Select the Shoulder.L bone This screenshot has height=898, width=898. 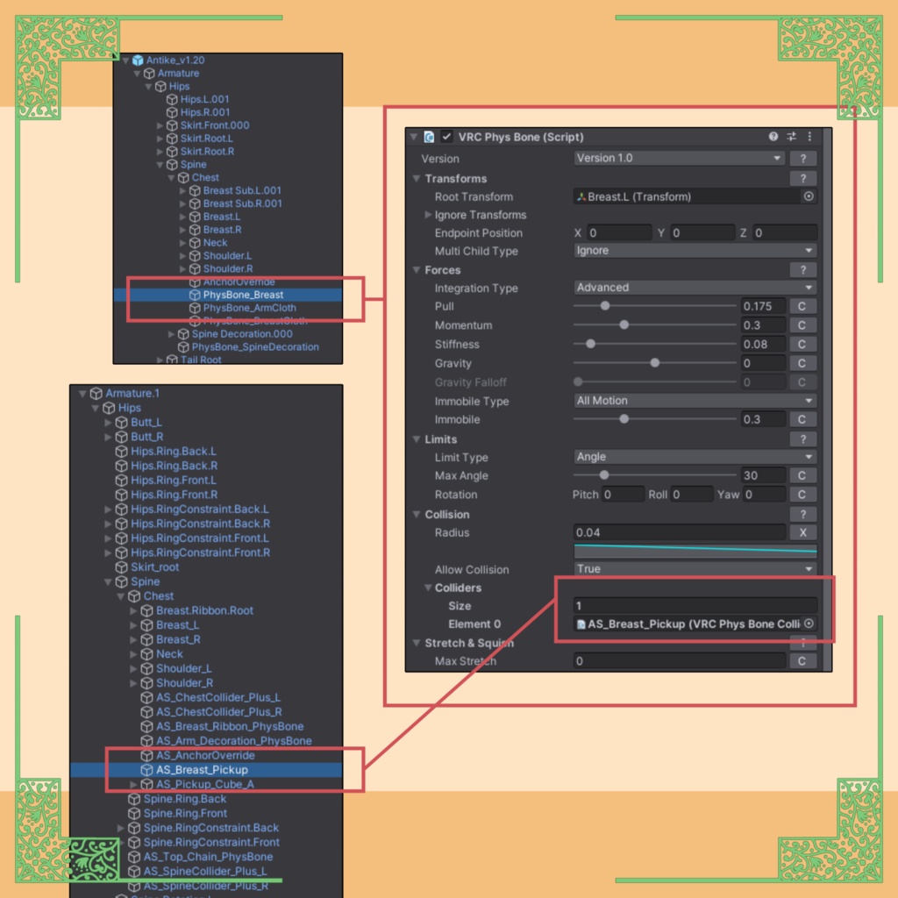tap(227, 256)
